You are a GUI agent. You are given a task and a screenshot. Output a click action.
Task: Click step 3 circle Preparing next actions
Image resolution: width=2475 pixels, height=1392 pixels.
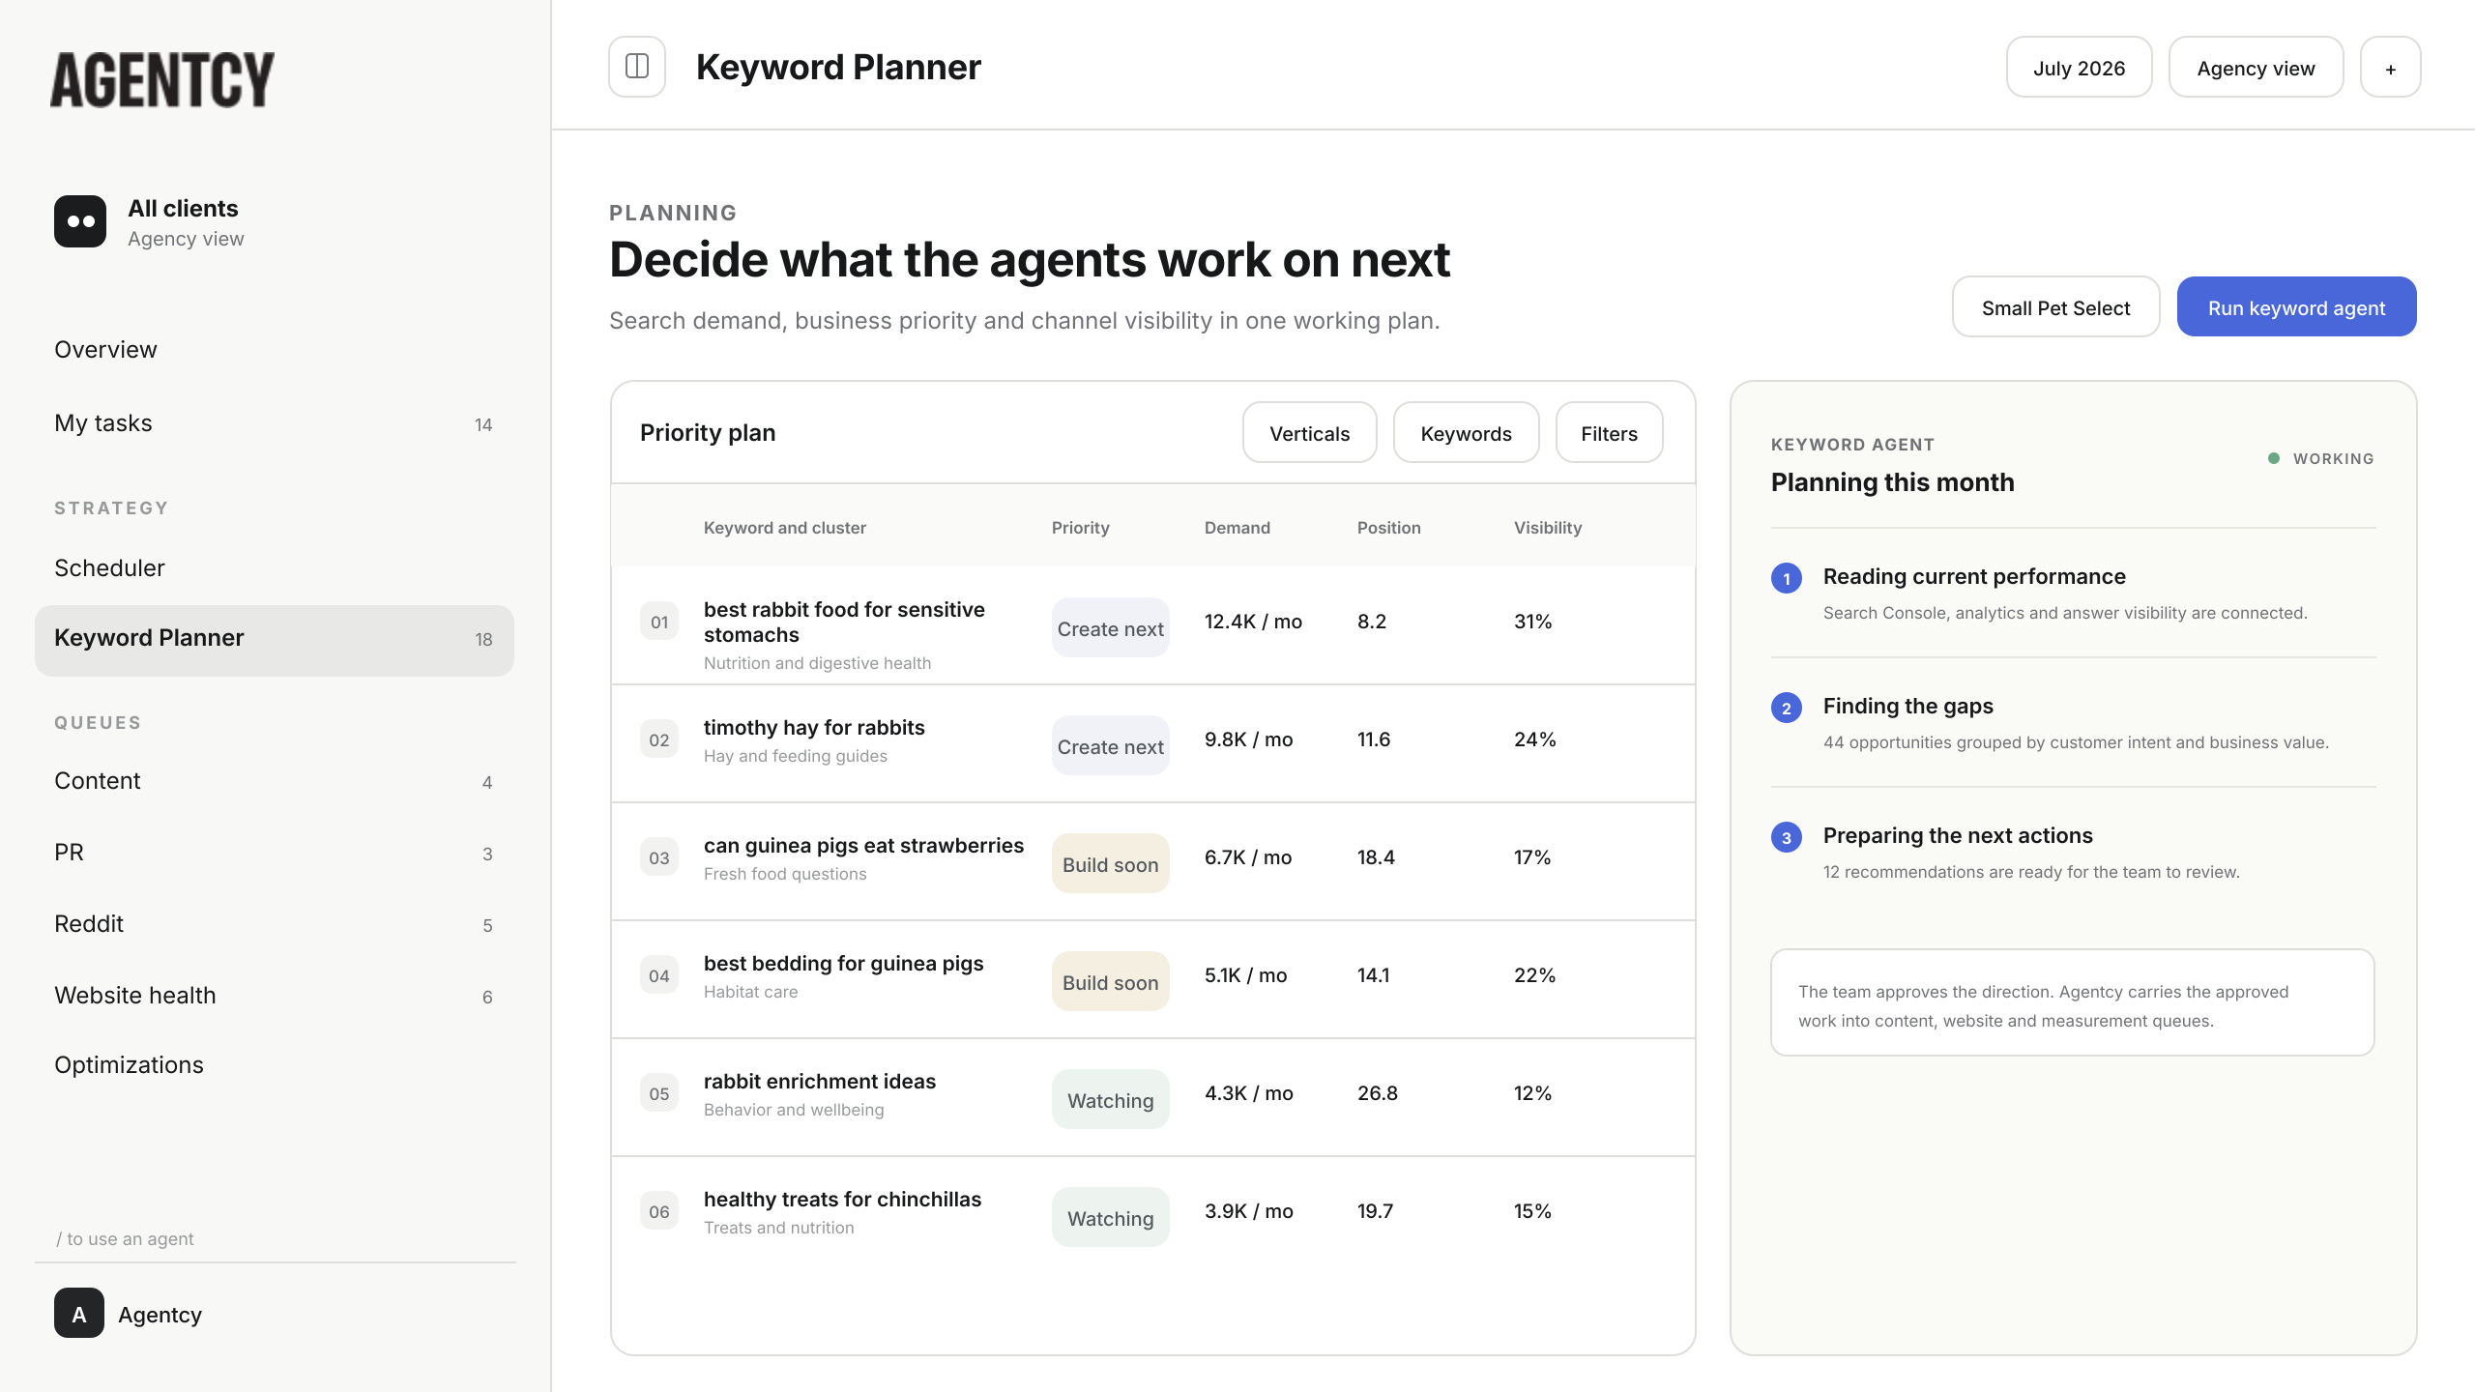[x=1787, y=837]
